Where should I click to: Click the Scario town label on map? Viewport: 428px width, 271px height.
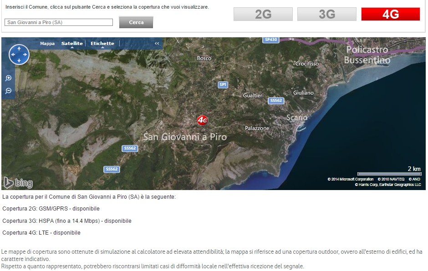click(x=297, y=118)
